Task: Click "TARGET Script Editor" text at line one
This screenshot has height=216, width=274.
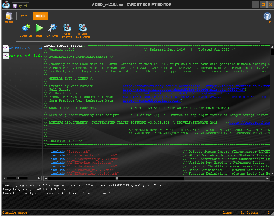Action: pyautogui.click(x=63, y=46)
